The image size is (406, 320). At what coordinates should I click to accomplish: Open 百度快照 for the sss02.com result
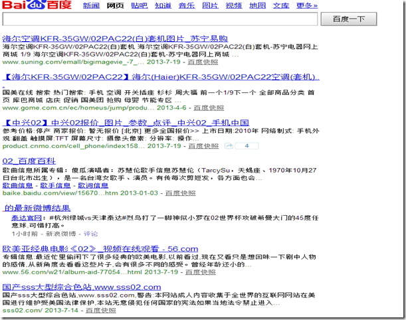(x=101, y=311)
